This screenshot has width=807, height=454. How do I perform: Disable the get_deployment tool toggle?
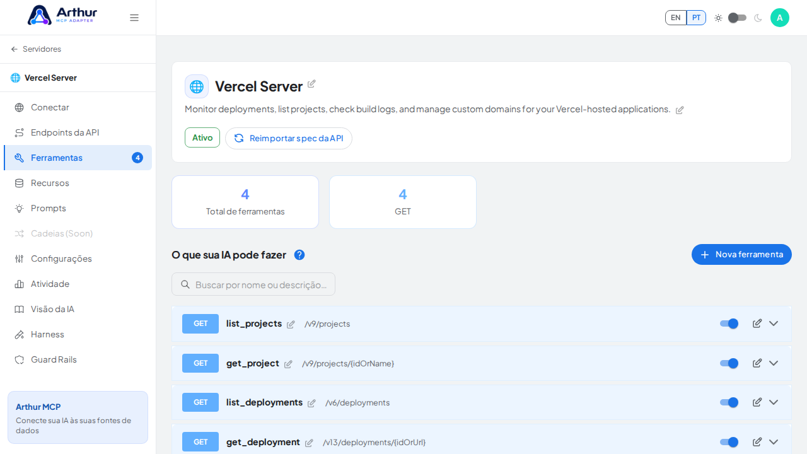[x=729, y=442]
